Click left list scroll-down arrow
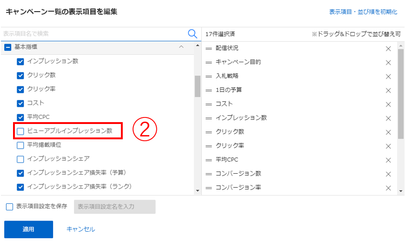 tap(197, 190)
